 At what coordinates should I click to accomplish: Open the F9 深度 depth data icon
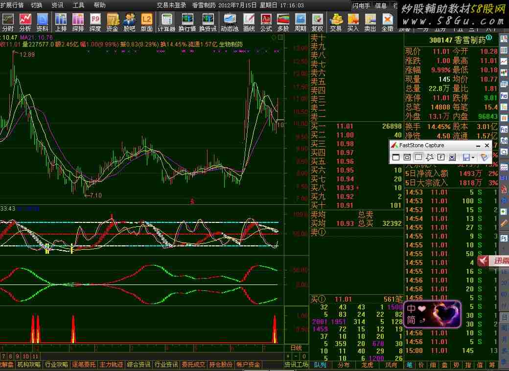click(95, 22)
